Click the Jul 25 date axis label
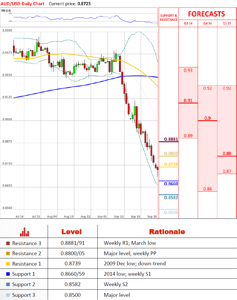The image size is (237, 300). tap(36, 216)
